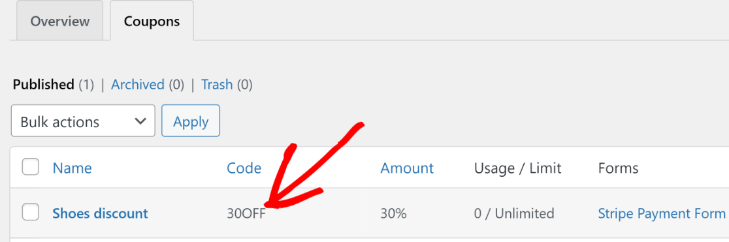Open the Stripe Payment Form link
The height and width of the screenshot is (242, 729).
pos(662,213)
